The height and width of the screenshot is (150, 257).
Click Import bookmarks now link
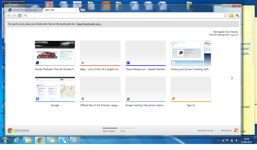[x=89, y=24]
